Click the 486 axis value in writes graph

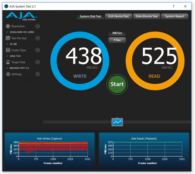tap(16, 142)
